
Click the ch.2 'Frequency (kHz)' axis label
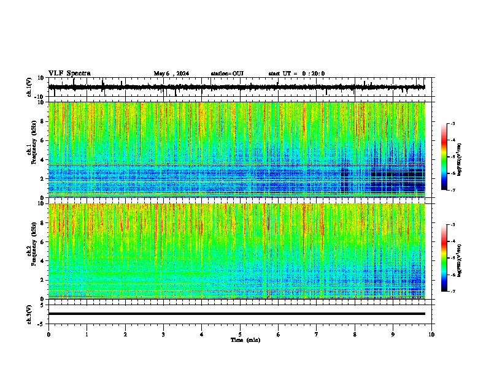(34, 244)
